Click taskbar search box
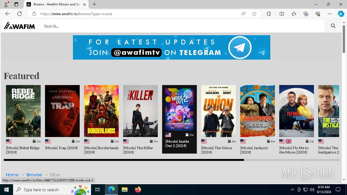Screen dimensions: 347x195 coord(52,190)
